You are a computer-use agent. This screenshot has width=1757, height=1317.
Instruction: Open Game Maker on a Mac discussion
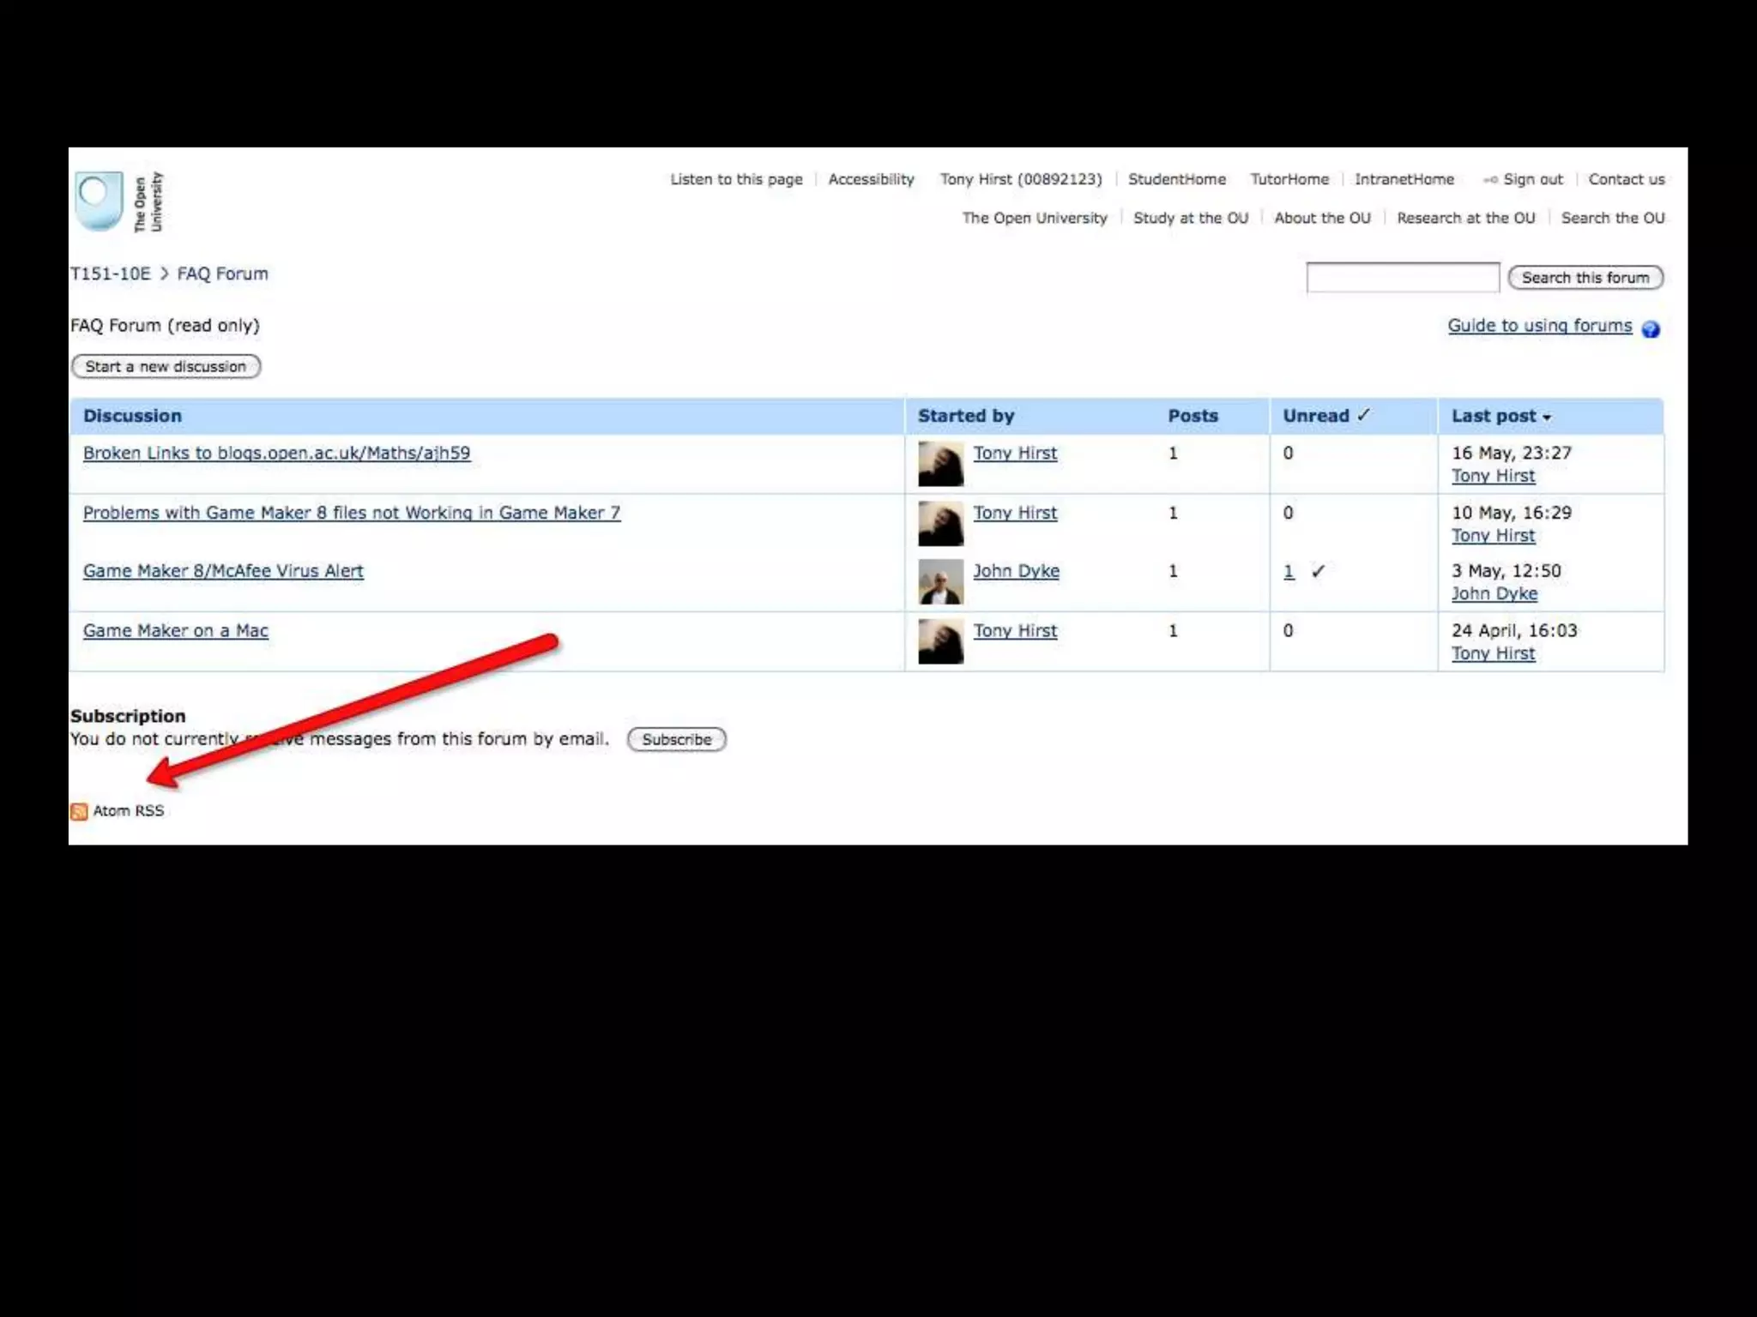175,630
